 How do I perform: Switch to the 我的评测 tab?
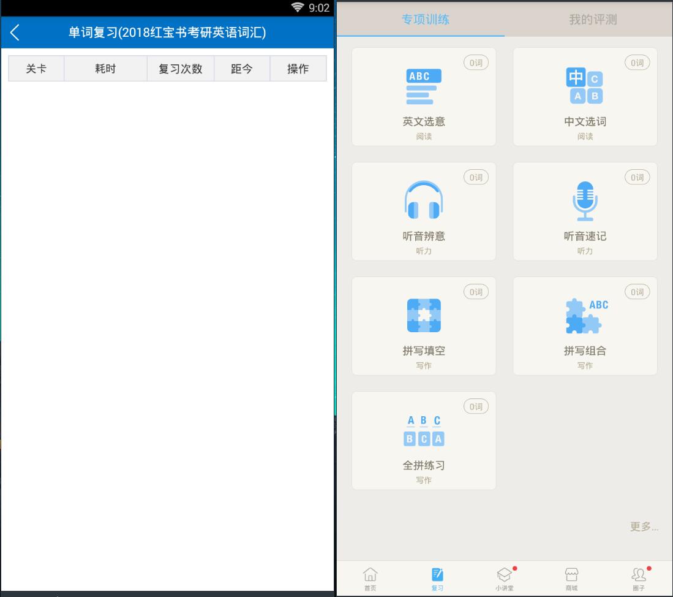(593, 20)
